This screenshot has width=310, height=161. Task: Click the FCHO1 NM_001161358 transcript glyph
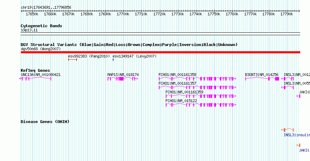click(197, 79)
